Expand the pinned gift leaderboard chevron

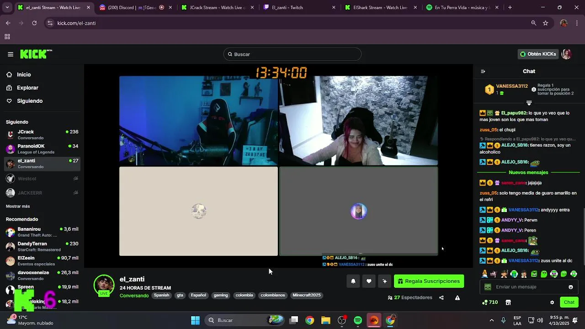pyautogui.click(x=529, y=103)
